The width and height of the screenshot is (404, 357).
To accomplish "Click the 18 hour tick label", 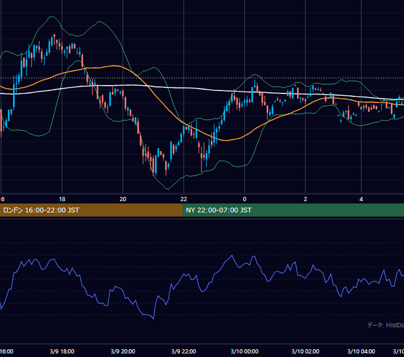I will 62,199.
